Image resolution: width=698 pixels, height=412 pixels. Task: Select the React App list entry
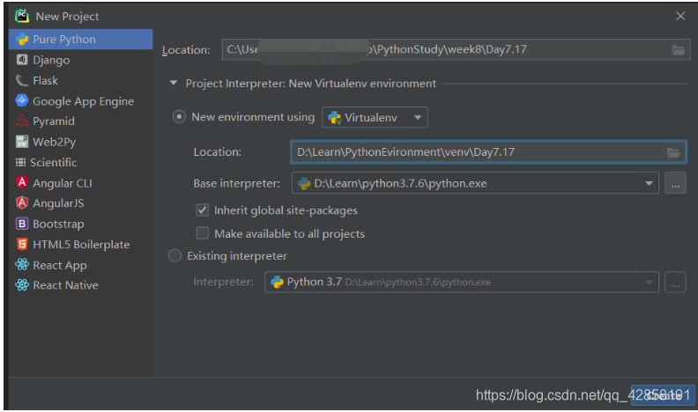point(80,265)
